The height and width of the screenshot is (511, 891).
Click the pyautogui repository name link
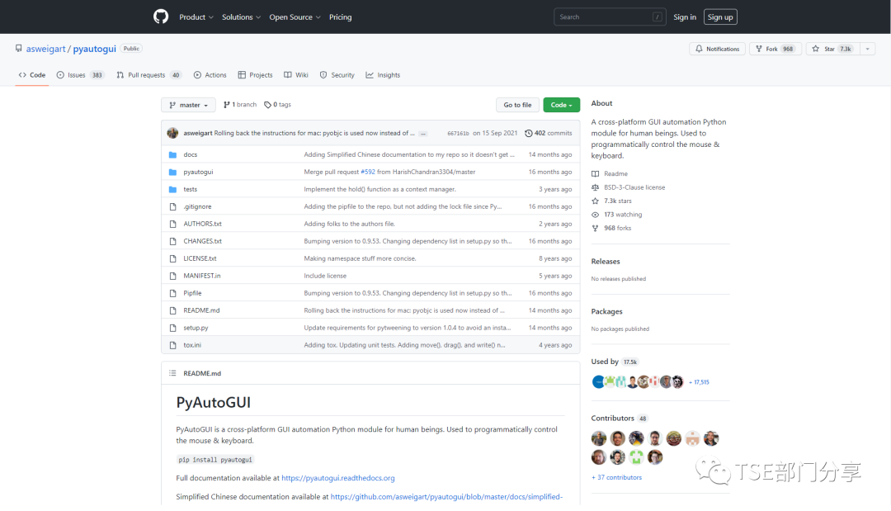[x=94, y=49]
